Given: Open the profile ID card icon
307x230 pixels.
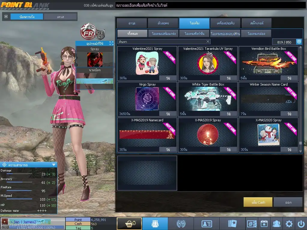Looking at the screenshot, I should pyautogui.click(x=207, y=224).
